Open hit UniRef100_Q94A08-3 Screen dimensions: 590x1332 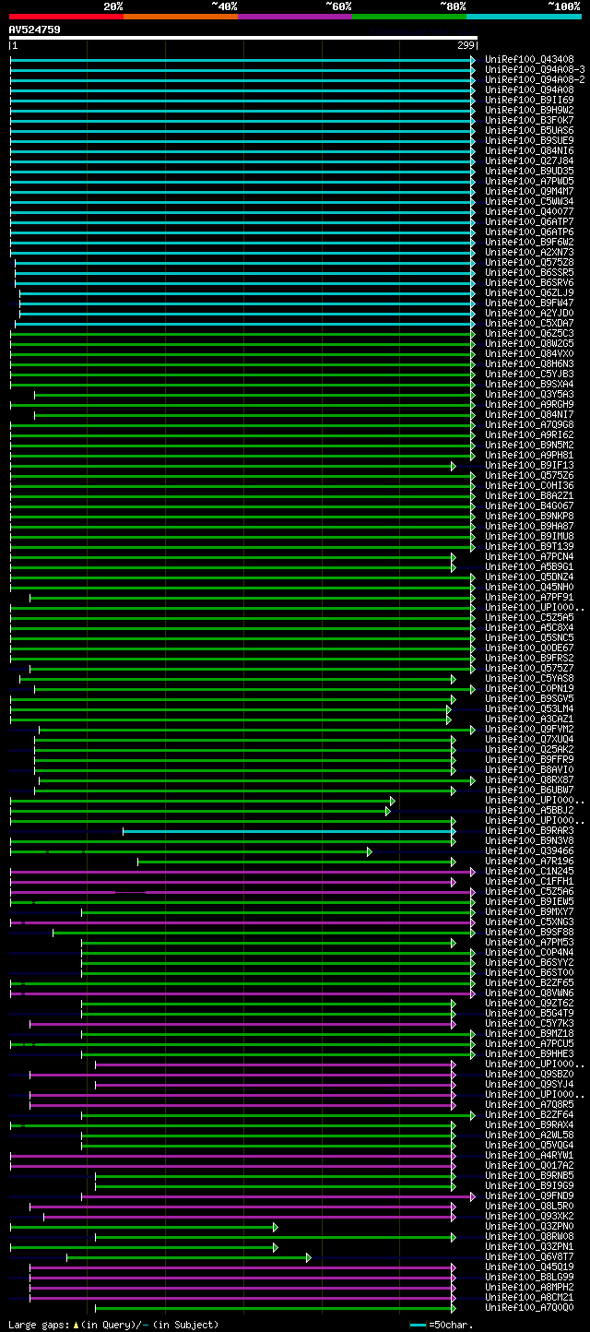(x=535, y=69)
